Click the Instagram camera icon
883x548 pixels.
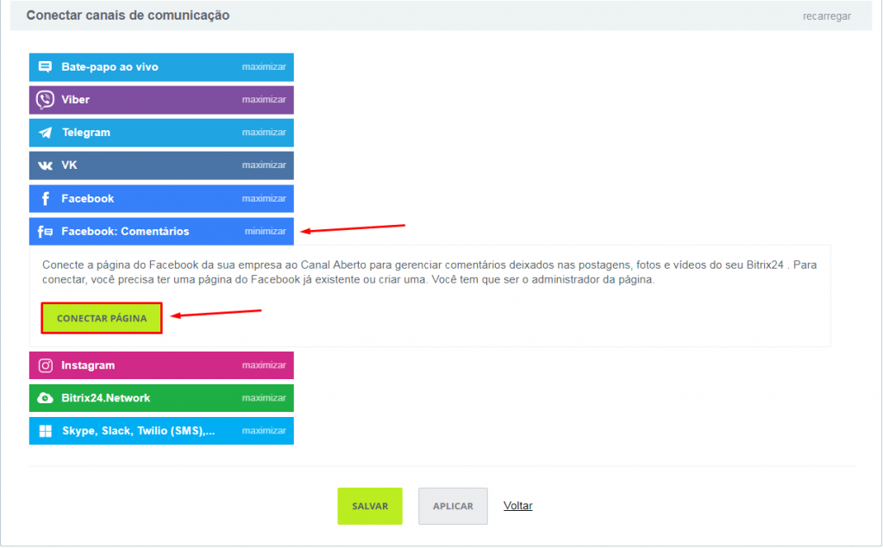click(x=46, y=365)
